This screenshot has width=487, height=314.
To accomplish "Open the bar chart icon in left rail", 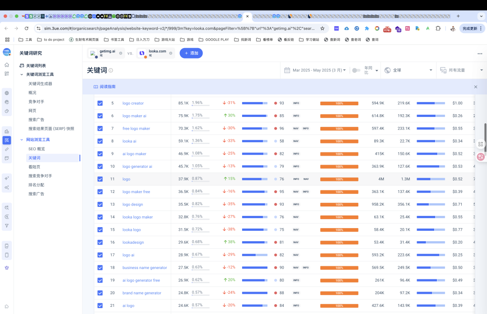I will coord(7,131).
